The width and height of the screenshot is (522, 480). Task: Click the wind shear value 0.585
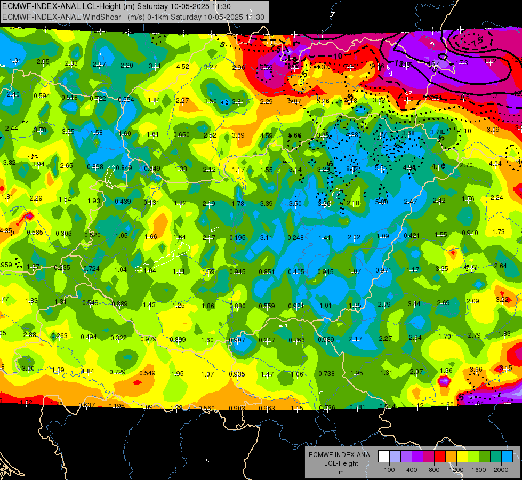[35, 232]
